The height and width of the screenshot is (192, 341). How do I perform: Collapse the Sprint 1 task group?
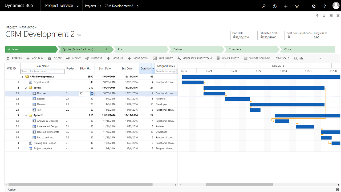click(x=26, y=88)
